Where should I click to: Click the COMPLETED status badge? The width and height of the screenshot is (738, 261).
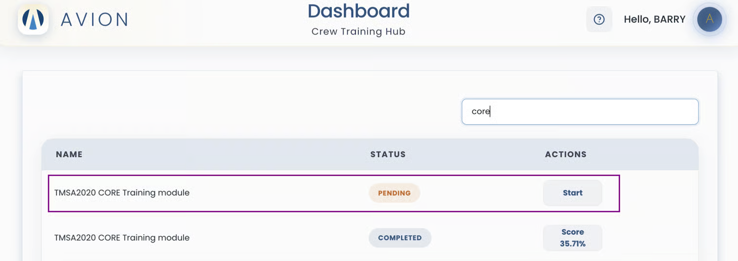tap(400, 238)
